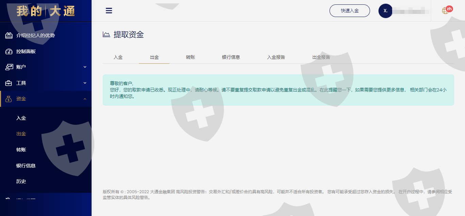Open the 银行信息 tab
465x216 pixels.
point(231,57)
